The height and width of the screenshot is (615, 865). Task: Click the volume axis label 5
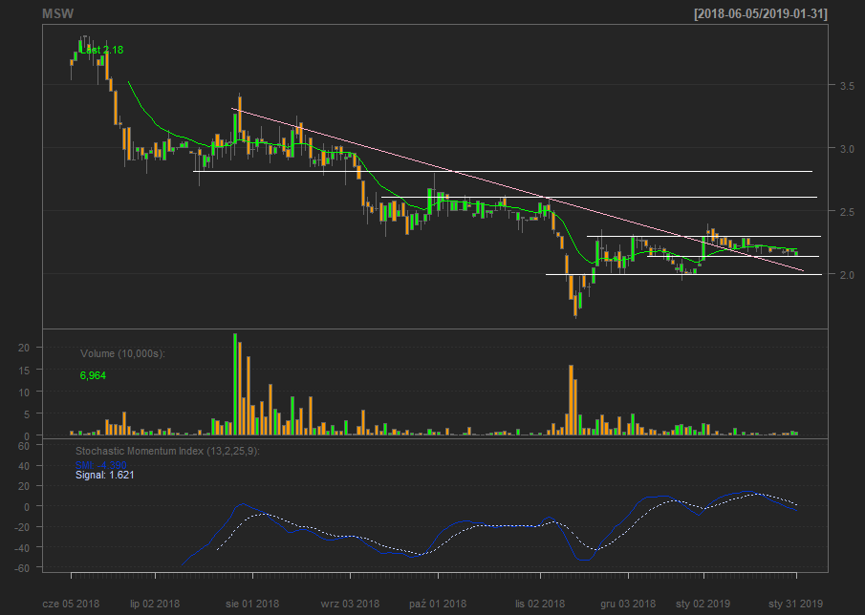click(x=26, y=414)
